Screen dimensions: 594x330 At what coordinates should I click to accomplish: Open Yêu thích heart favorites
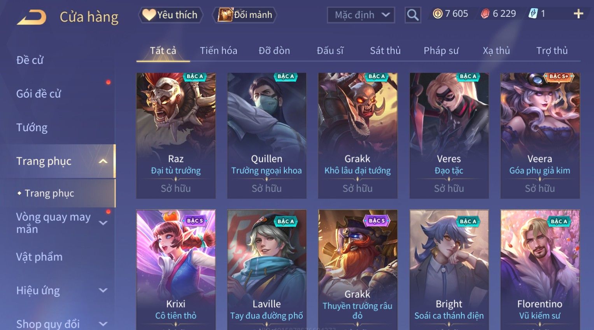tap(170, 15)
